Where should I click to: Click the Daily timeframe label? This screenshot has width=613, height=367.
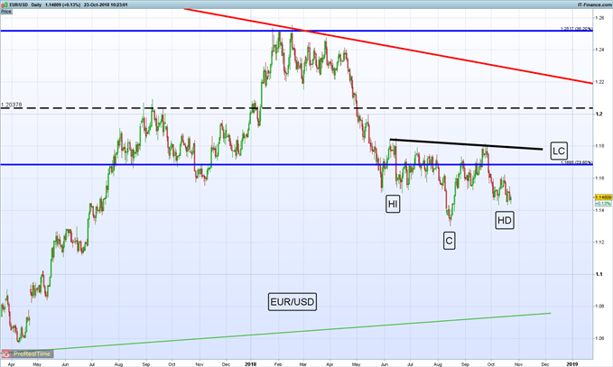[x=36, y=5]
